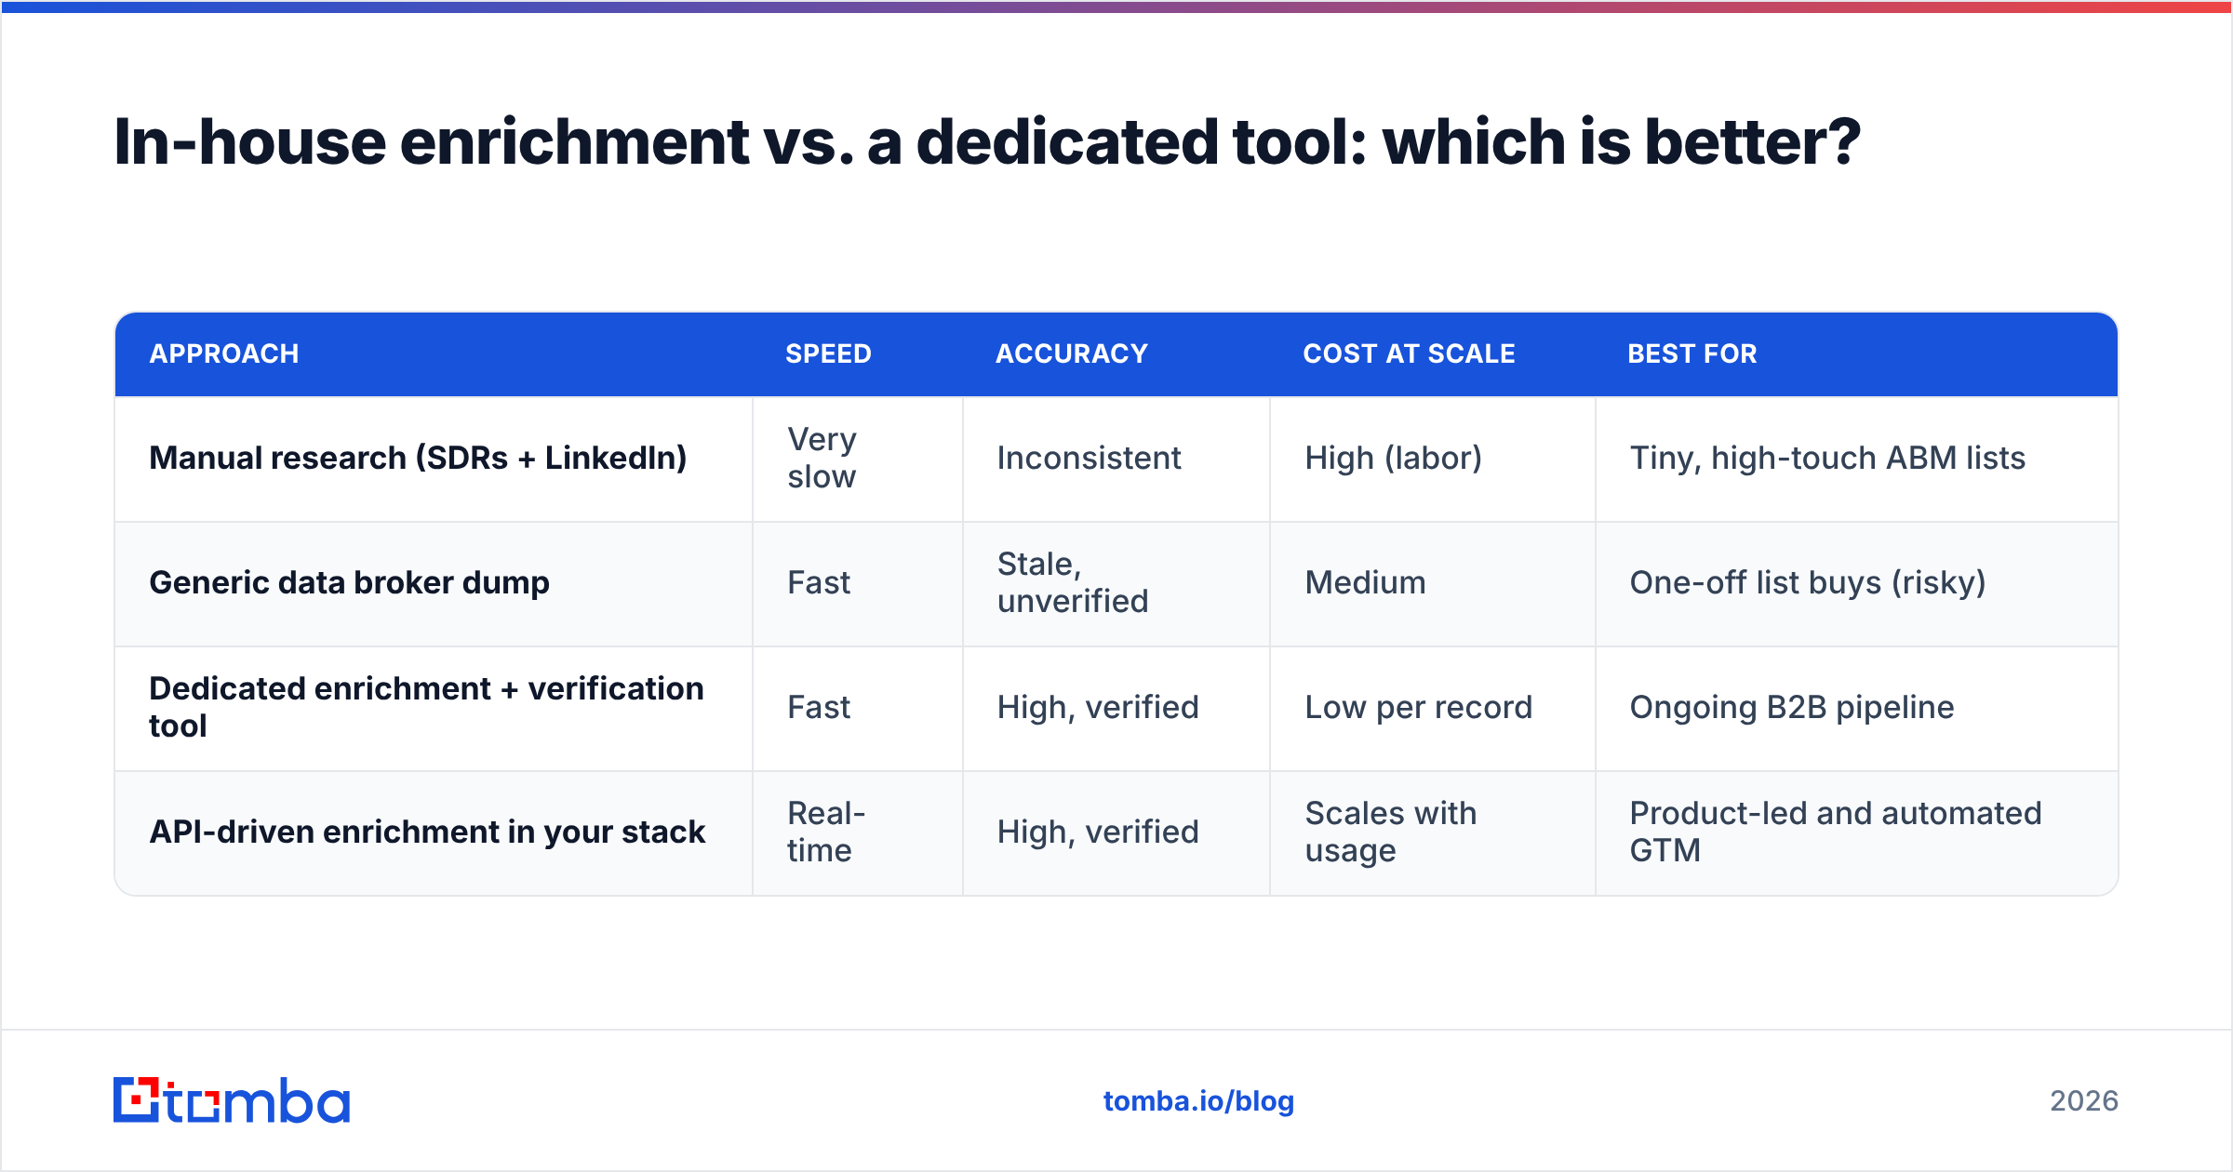Click 'High, verified' in the API-driven row

point(1098,832)
